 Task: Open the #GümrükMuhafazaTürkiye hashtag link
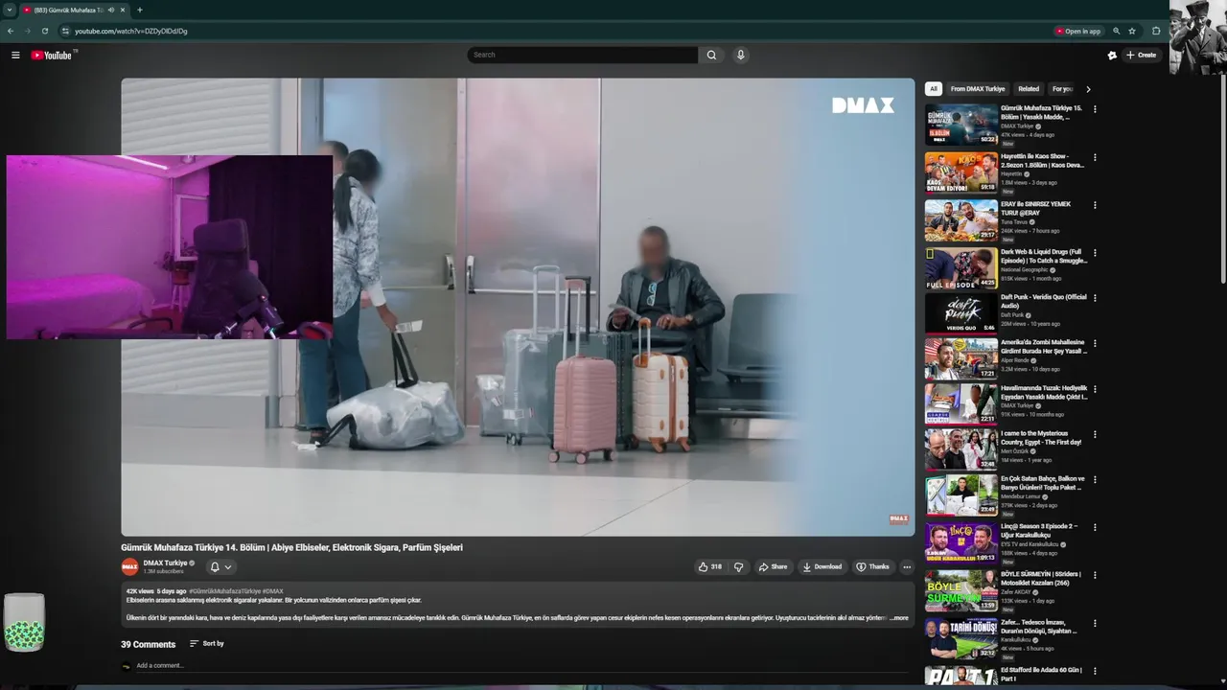click(x=224, y=591)
